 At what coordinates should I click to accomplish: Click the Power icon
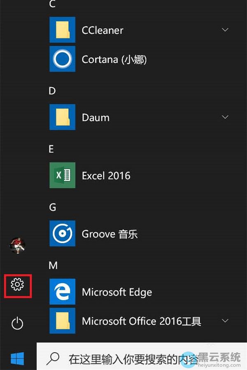click(17, 323)
